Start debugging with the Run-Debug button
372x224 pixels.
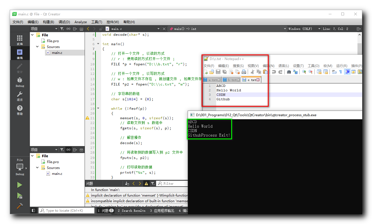(20, 196)
